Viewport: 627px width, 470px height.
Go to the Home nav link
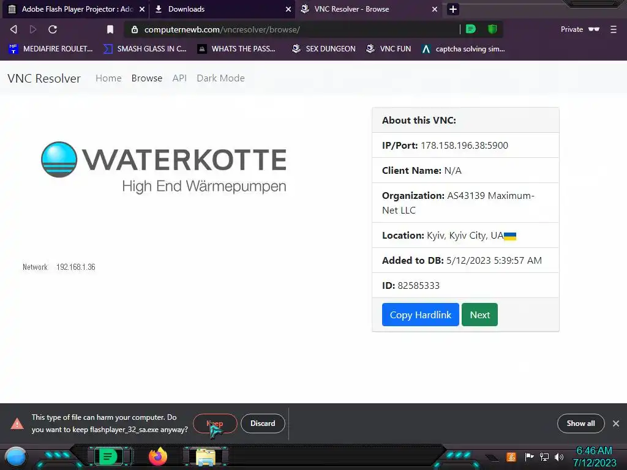click(x=108, y=78)
